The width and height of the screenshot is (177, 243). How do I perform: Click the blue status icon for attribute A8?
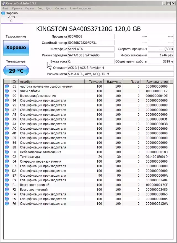(x=7, y=114)
